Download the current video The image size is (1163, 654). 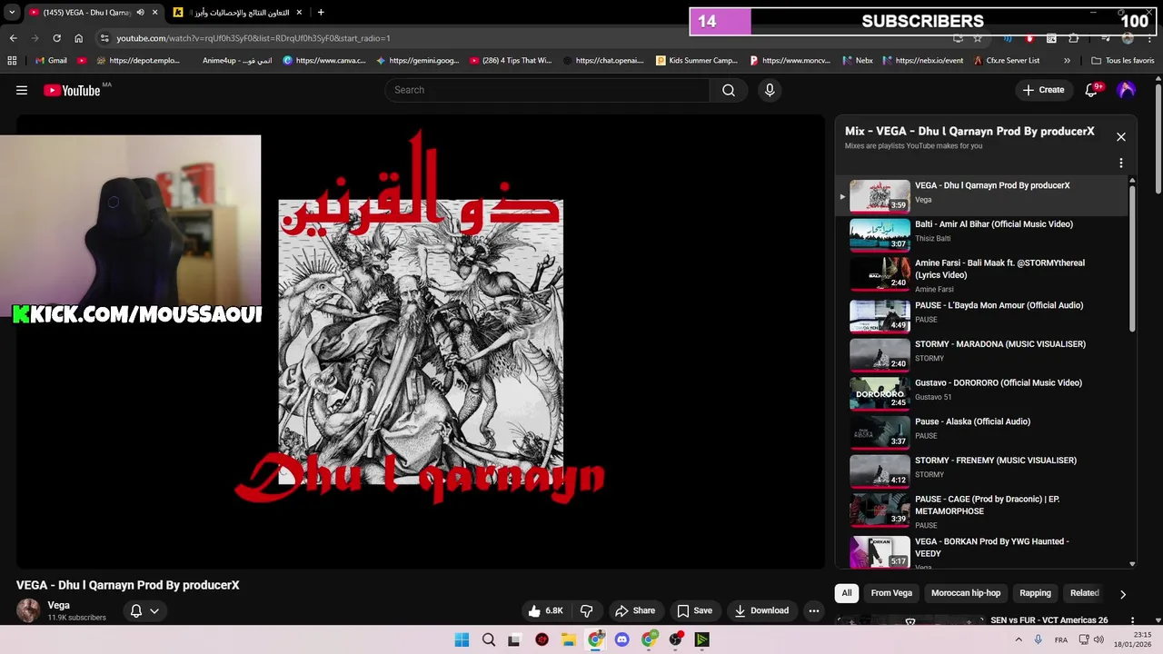pyautogui.click(x=761, y=610)
